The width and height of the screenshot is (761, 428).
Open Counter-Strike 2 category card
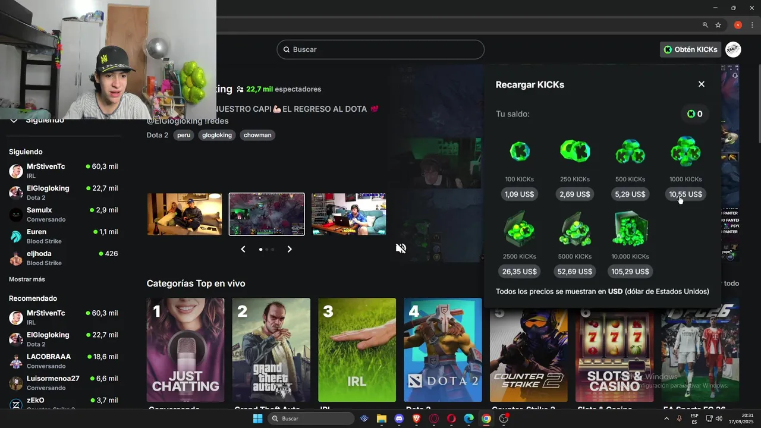coord(529,355)
